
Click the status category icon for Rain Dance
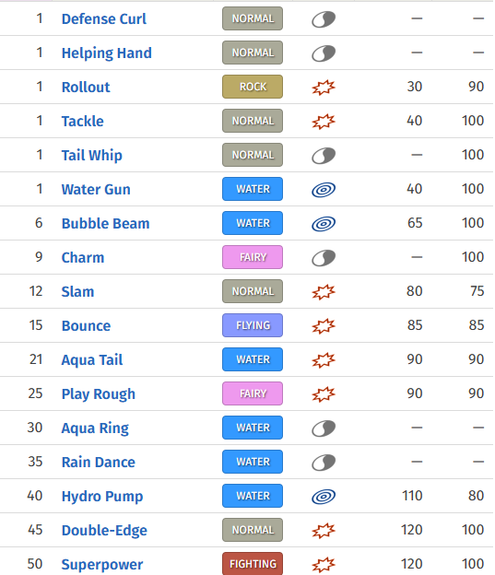[324, 463]
